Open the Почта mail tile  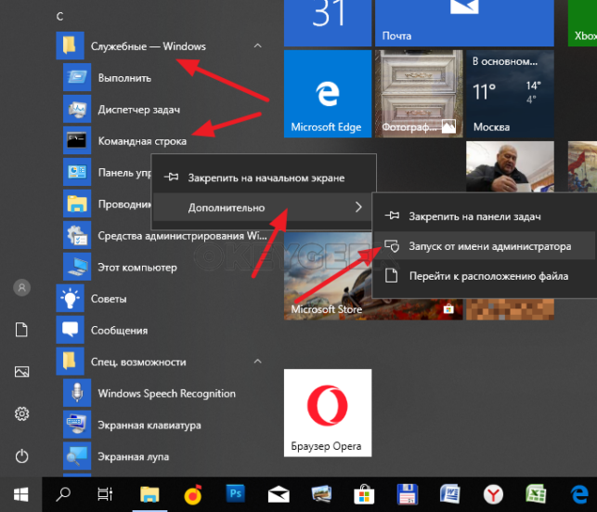(x=464, y=23)
